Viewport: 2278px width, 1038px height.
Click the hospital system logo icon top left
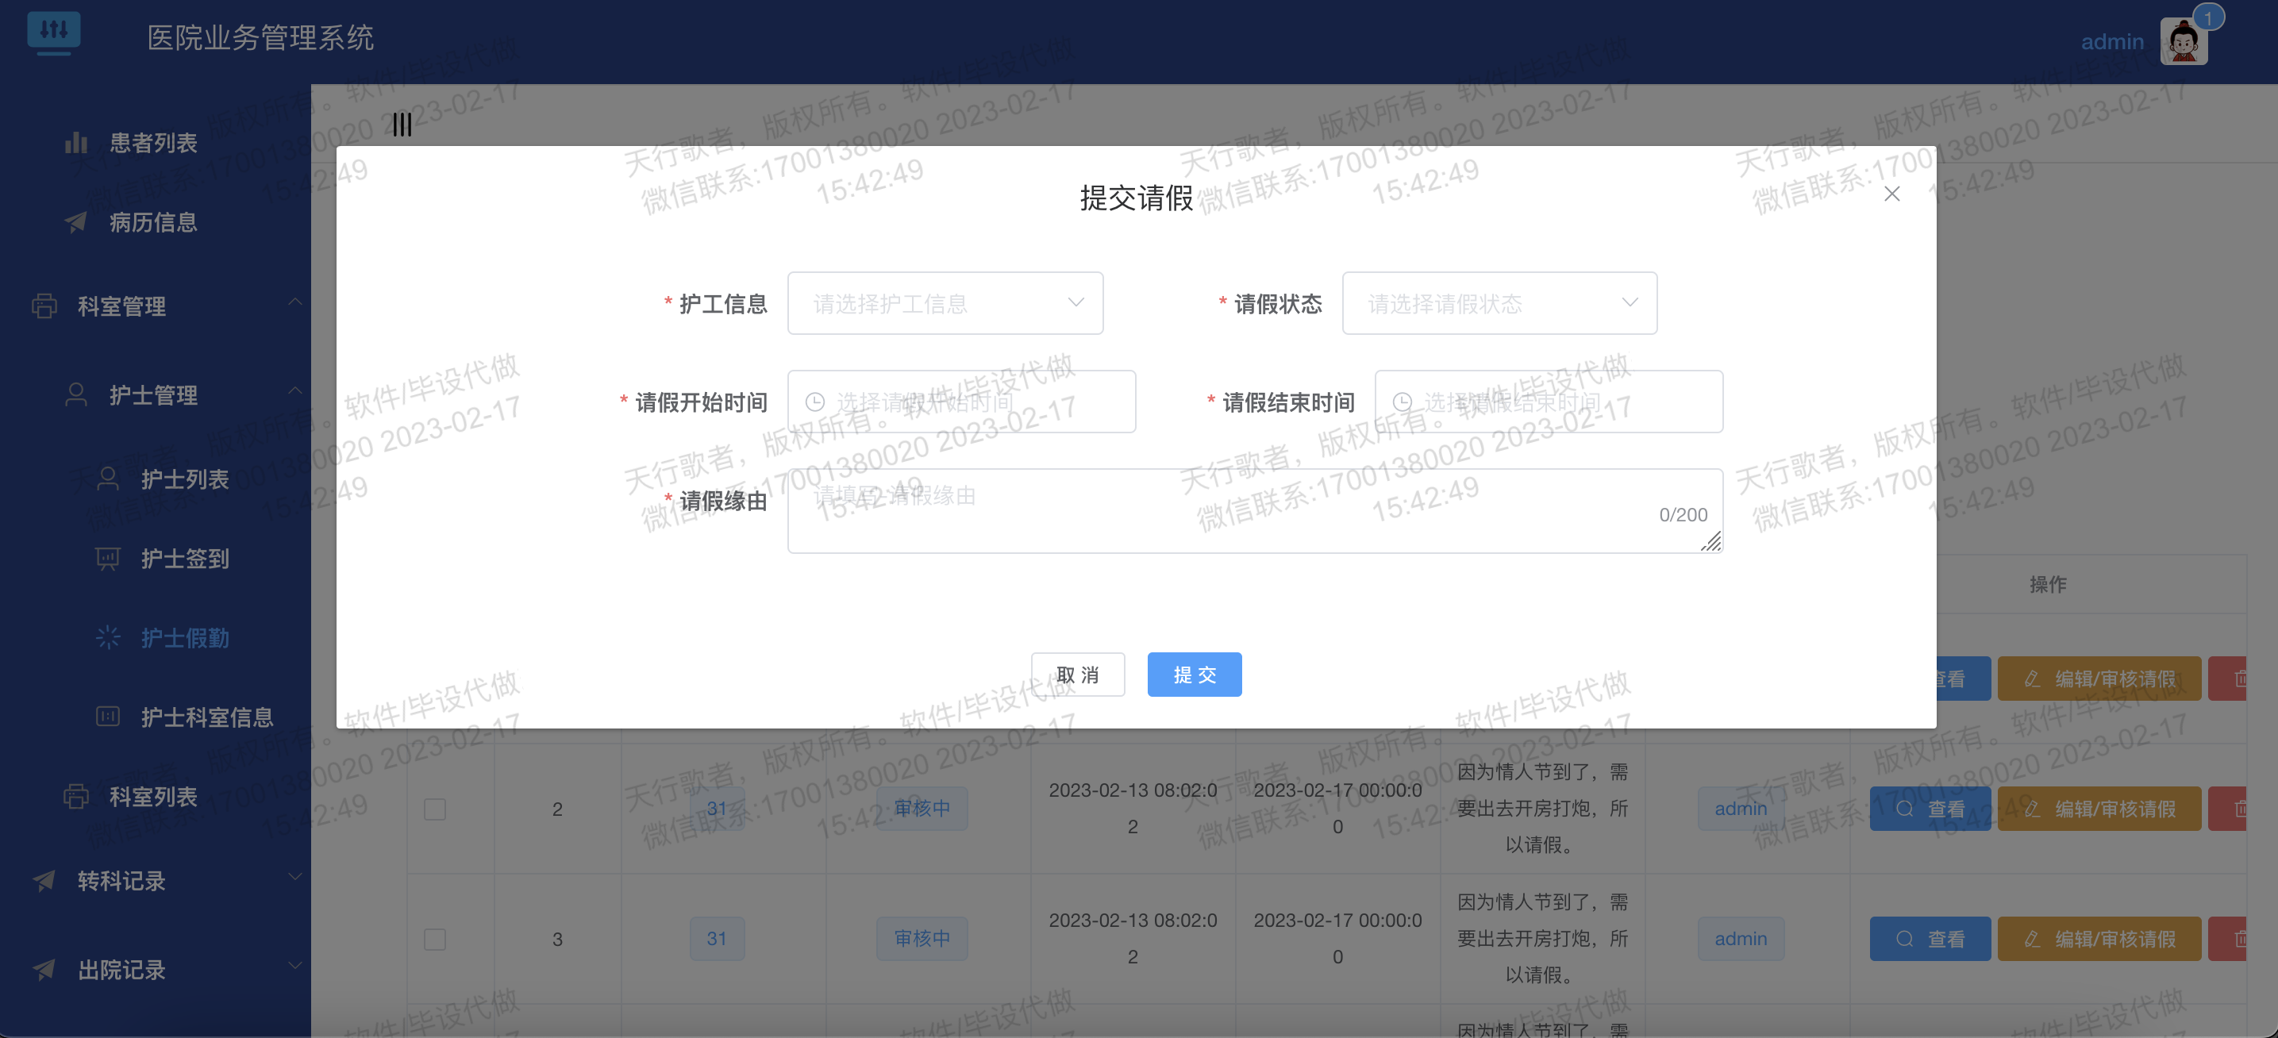click(55, 32)
